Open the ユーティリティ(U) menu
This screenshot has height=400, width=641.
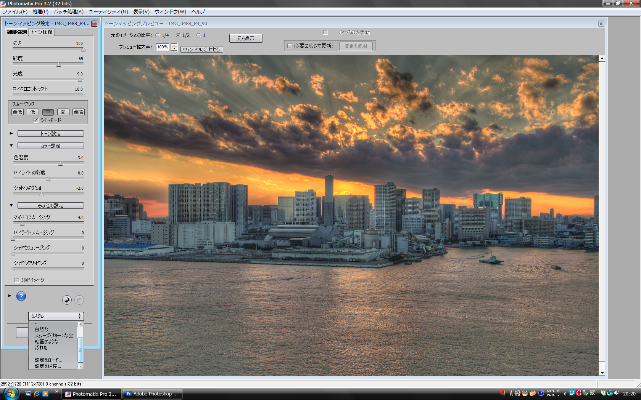click(108, 12)
